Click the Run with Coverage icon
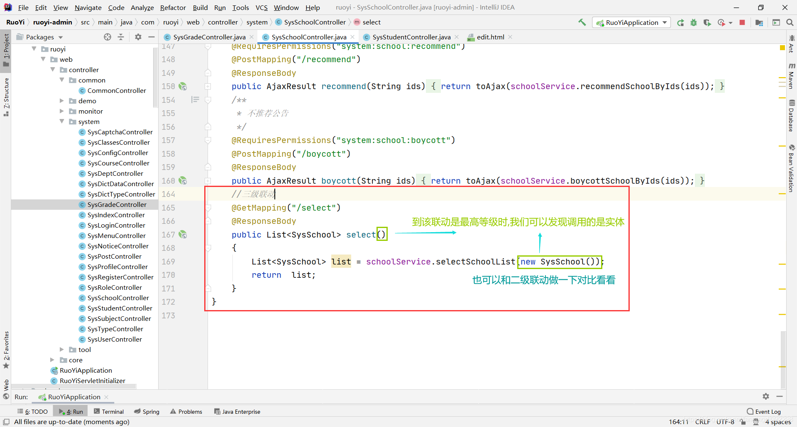797x427 pixels. tap(707, 22)
